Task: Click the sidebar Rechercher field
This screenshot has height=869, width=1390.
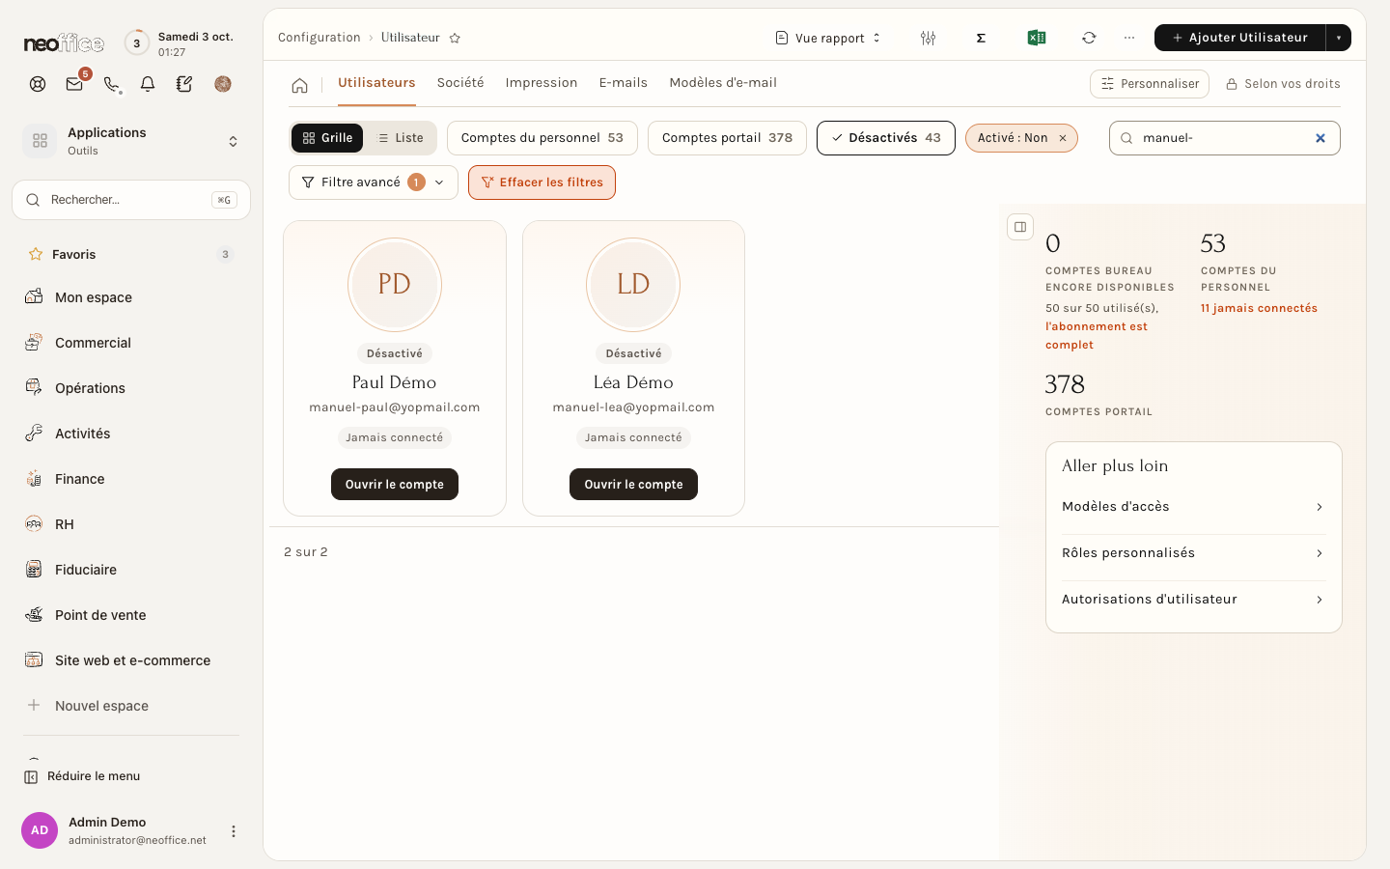Action: click(131, 200)
